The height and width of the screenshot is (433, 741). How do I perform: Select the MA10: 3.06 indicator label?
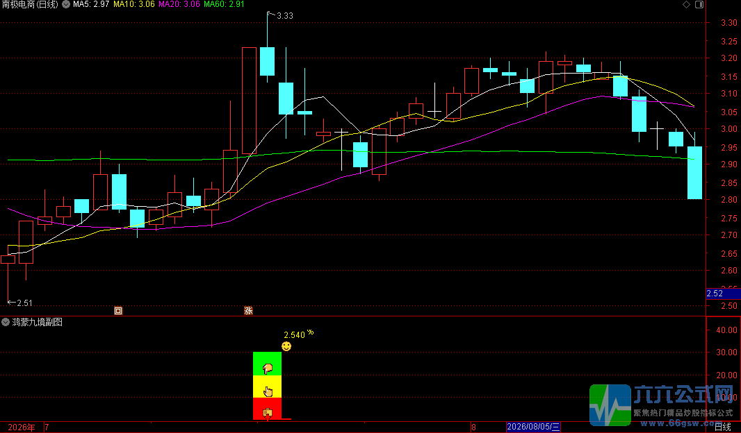(x=133, y=4)
